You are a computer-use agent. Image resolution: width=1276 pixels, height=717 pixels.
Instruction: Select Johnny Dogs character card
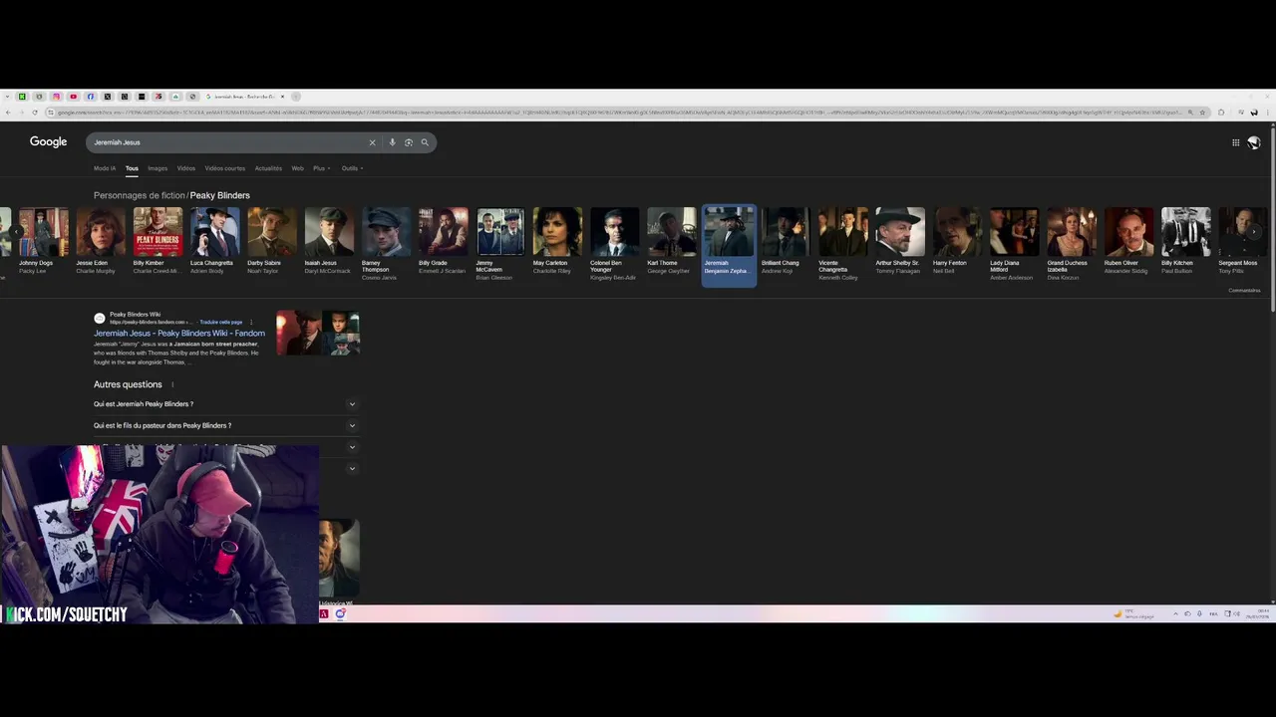tap(44, 244)
